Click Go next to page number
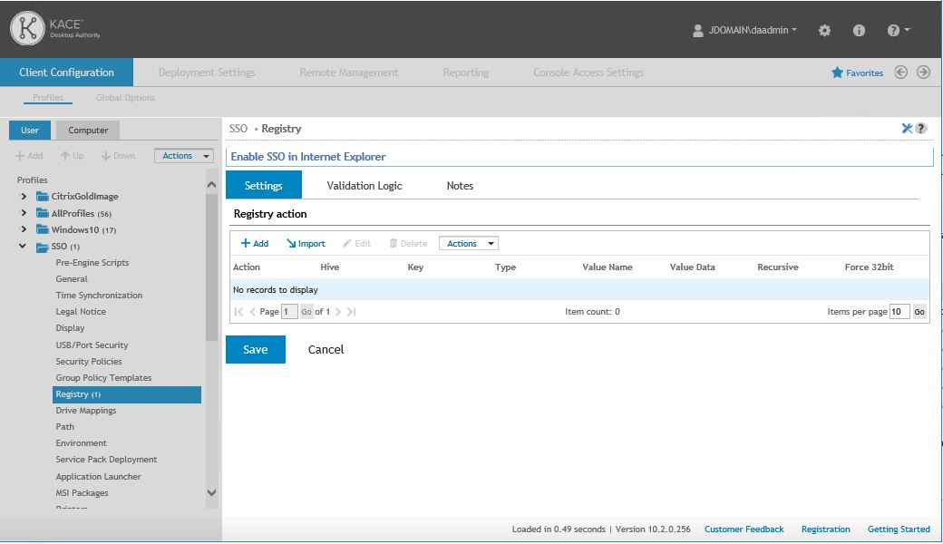The height and width of the screenshot is (544, 943). (306, 311)
